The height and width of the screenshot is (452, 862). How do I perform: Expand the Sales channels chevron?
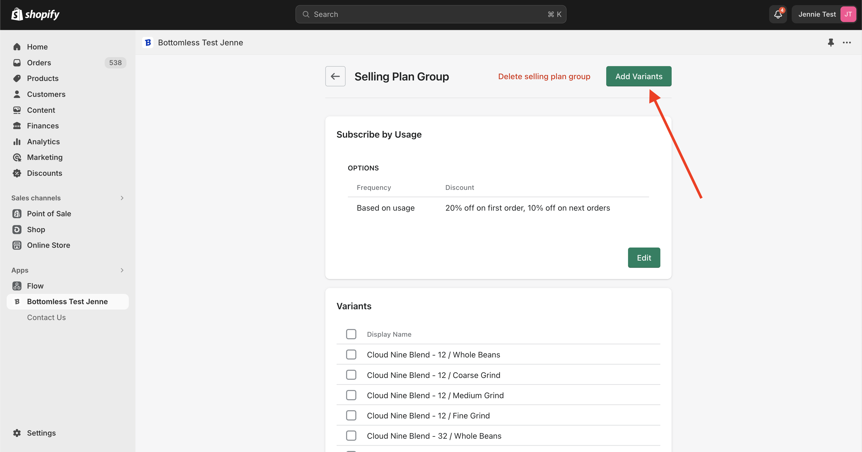[x=122, y=198]
